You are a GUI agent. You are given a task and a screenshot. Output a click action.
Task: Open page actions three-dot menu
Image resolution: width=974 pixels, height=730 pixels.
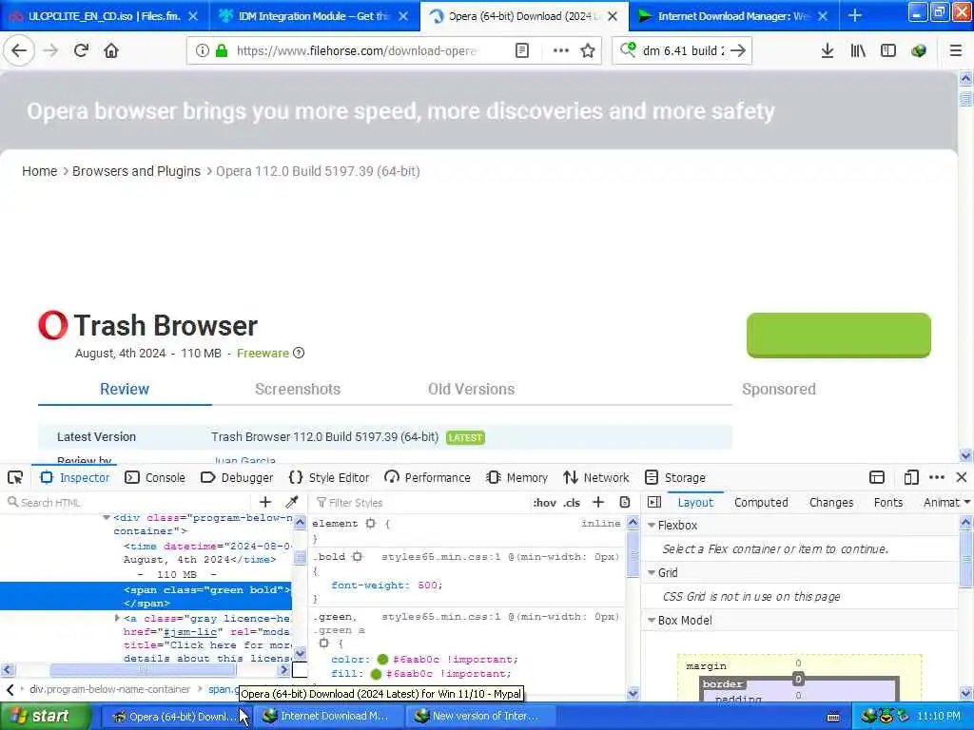(561, 51)
